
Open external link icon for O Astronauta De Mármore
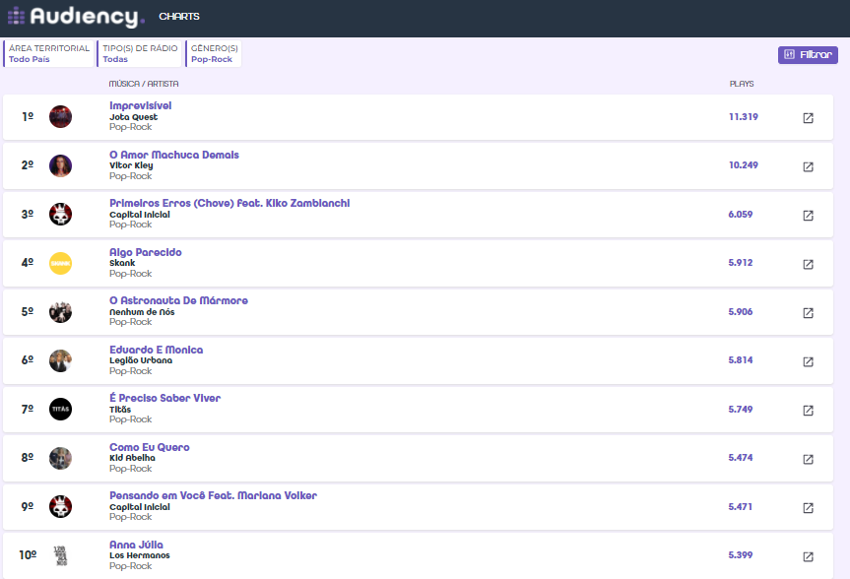[808, 313]
